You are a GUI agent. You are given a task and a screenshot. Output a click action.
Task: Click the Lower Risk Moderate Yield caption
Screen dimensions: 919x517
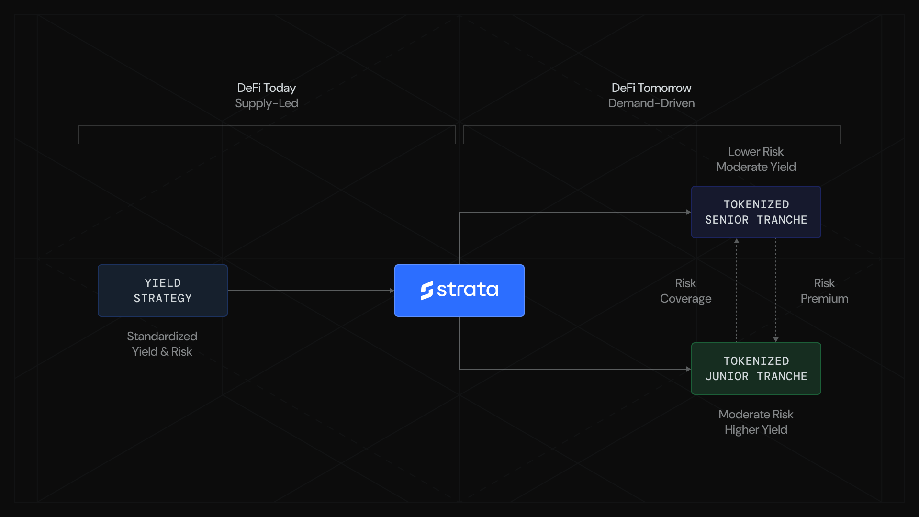756,159
